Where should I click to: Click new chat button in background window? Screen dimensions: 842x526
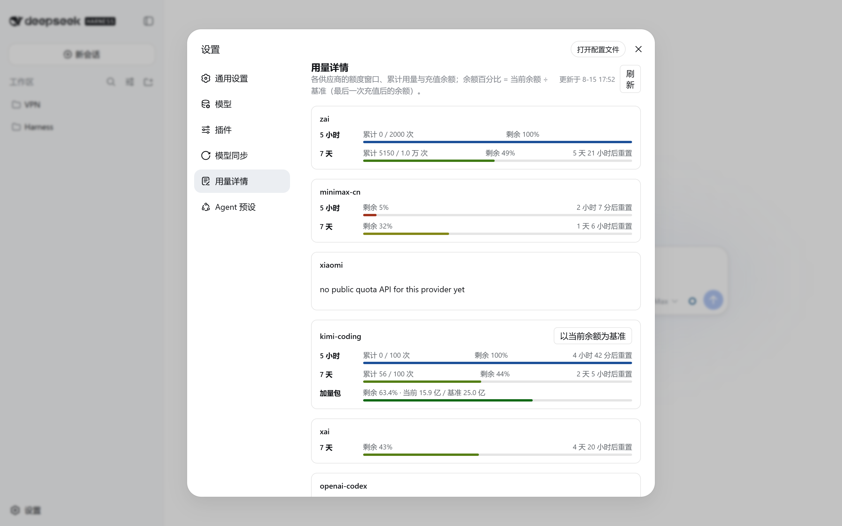tap(82, 54)
